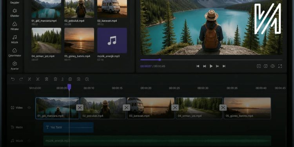Click the 00:00:20 mark on the time ruler
Image resolution: width=294 pixels, height=147 pixels.
(146, 88)
